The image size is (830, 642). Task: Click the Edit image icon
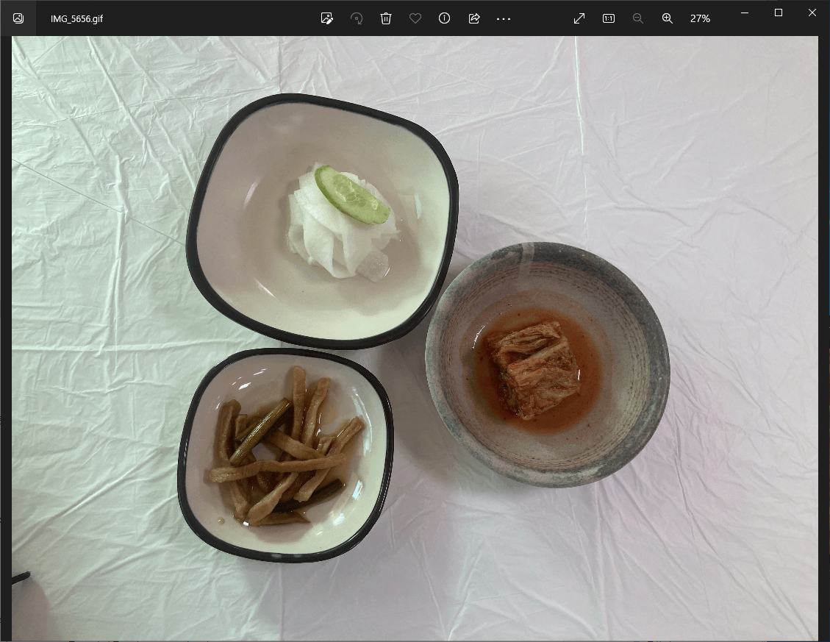[x=326, y=18]
